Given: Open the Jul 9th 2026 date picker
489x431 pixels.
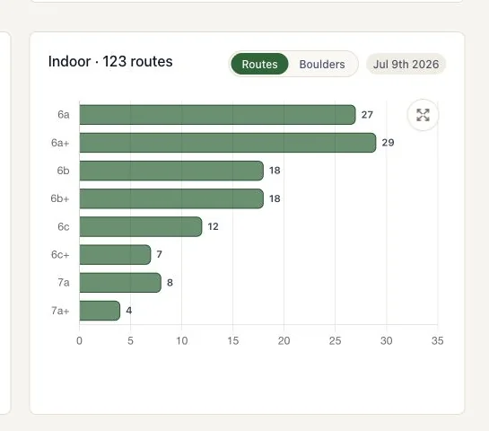Looking at the screenshot, I should [x=406, y=65].
